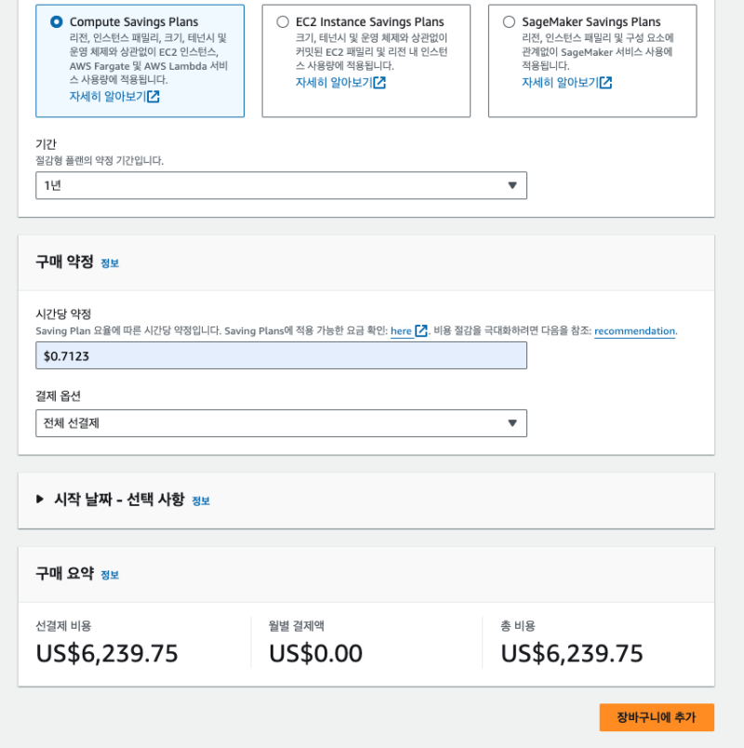Choose the SageMaker Savings Plans radio button
744x748 pixels.
[509, 21]
